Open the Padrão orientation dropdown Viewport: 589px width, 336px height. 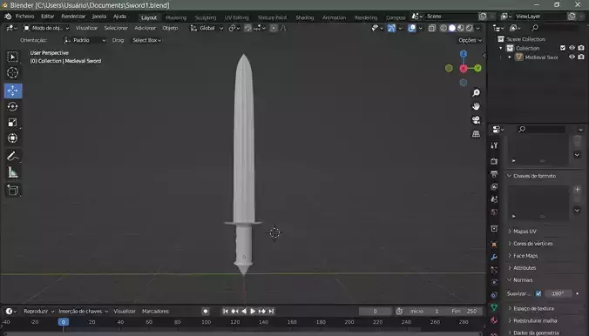85,40
